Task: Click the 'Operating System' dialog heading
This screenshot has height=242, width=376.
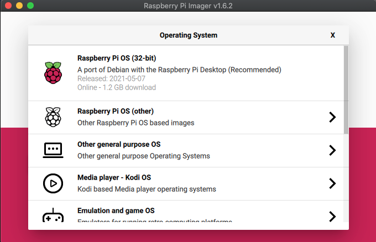Action: coord(189,35)
